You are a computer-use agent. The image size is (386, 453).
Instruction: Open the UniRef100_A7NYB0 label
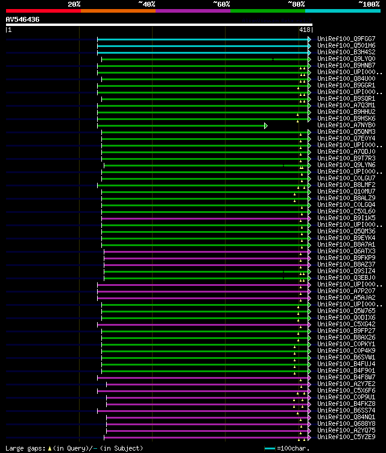point(346,125)
